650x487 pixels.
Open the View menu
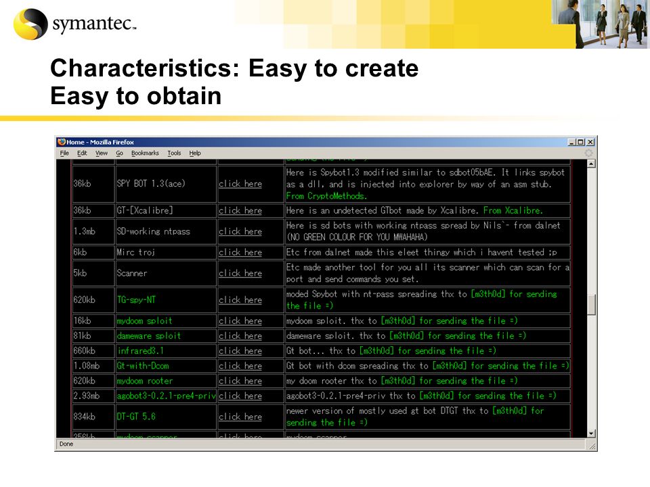pyautogui.click(x=101, y=154)
